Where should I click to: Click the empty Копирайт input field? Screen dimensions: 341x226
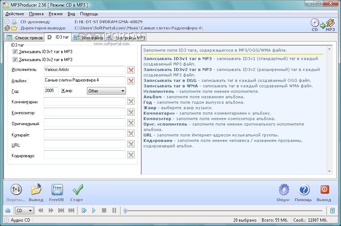(84, 133)
